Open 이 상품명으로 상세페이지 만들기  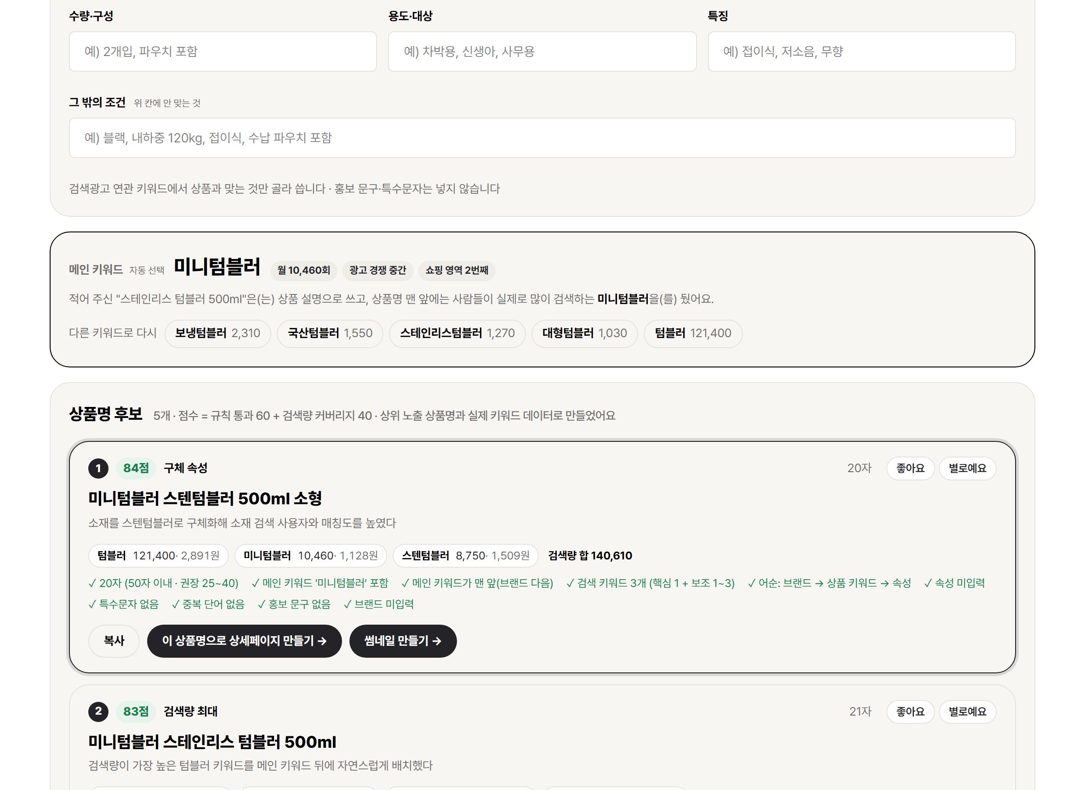pos(244,641)
